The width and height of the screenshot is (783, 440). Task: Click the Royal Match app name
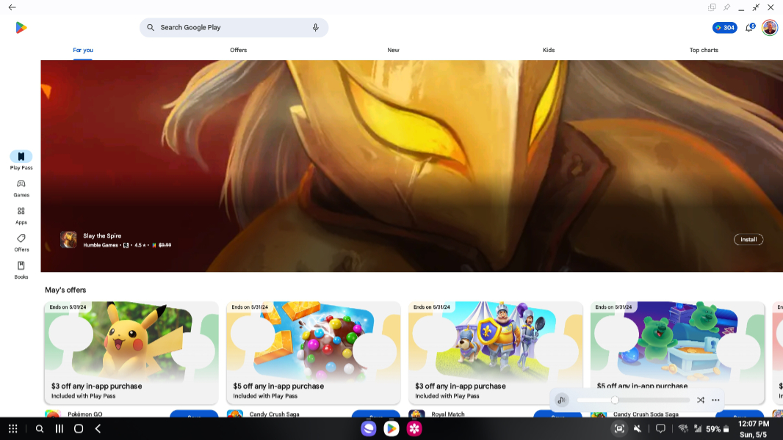(x=448, y=414)
